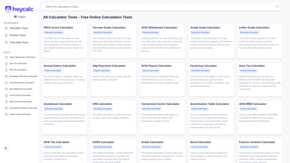The width and height of the screenshot is (290, 163).
Task: Open the GPA Calculator card
Action: coord(113,118)
